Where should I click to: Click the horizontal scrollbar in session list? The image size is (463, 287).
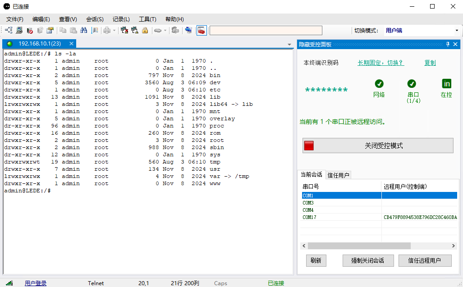click(359, 246)
